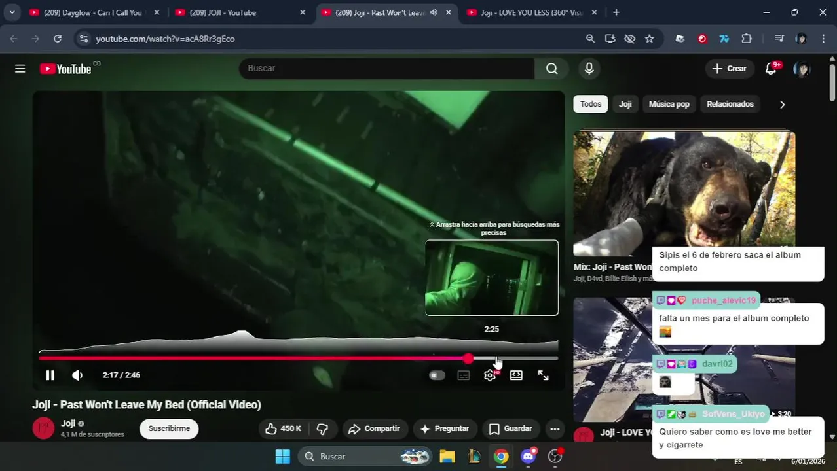This screenshot has width=837, height=471.
Task: Switch to Dayglow Can I Call You tab
Action: point(93,12)
